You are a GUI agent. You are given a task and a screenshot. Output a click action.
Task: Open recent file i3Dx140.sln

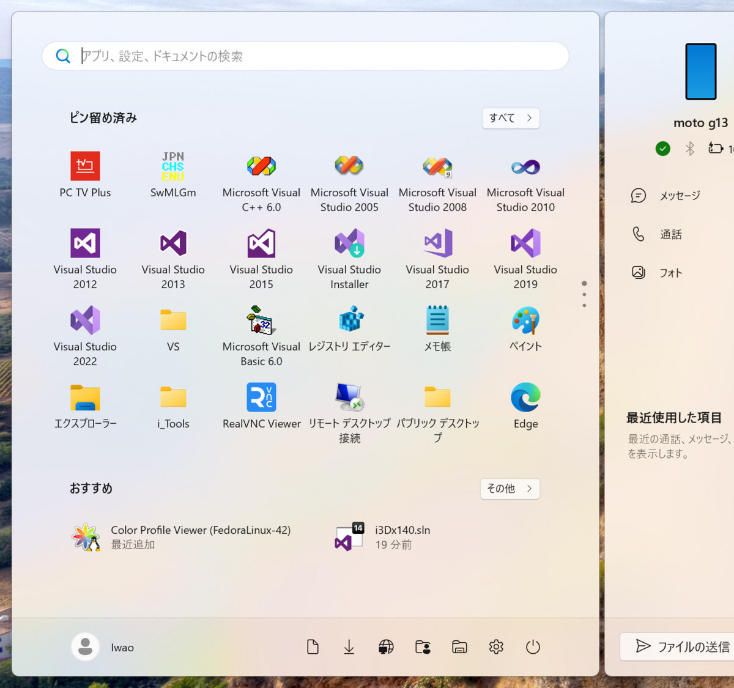(x=382, y=537)
